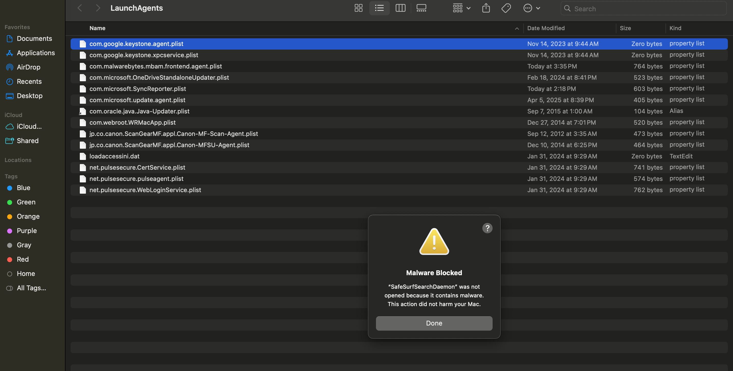The width and height of the screenshot is (733, 371).
Task: Open All Tags… in sidebar
Action: click(x=31, y=288)
